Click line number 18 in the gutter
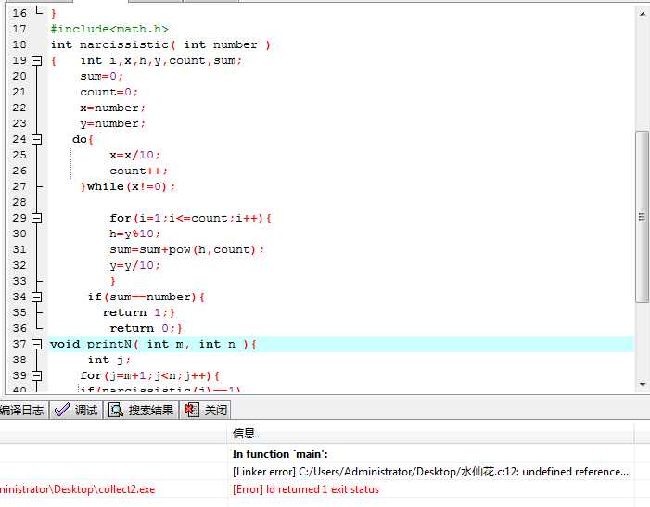This screenshot has height=507, width=650. [x=19, y=44]
